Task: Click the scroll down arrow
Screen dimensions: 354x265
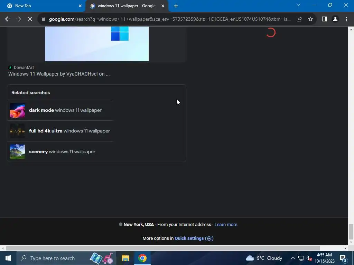Action: (x=351, y=242)
